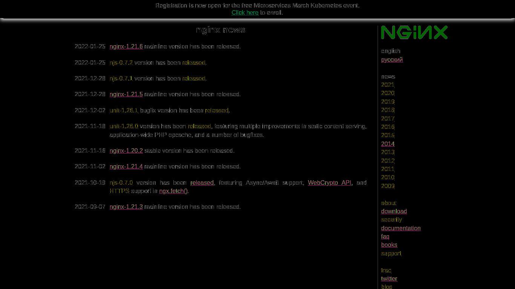Go to 2016 news archive
Image resolution: width=515 pixels, height=289 pixels.
click(388, 127)
